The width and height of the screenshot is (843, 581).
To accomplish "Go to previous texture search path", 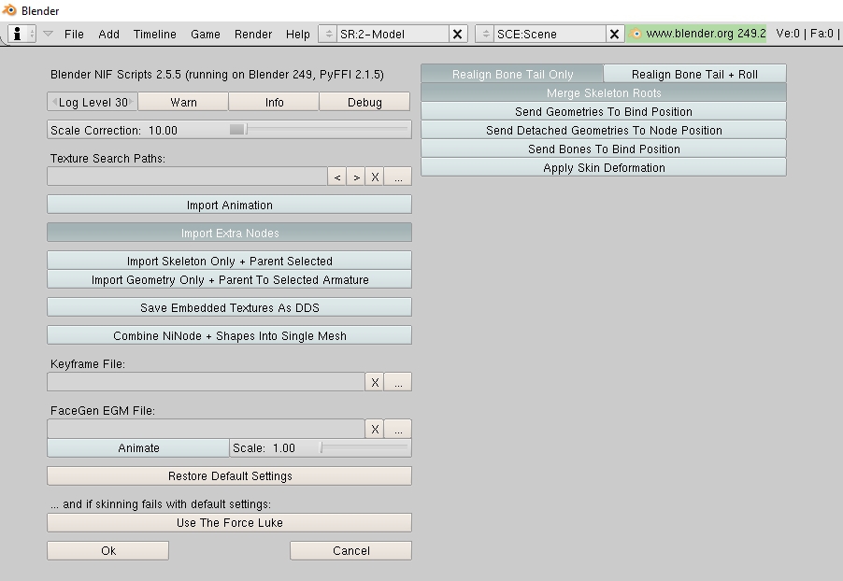I will pos(337,177).
